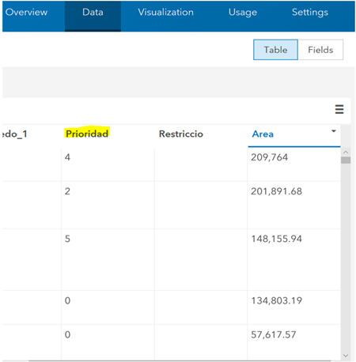The width and height of the screenshot is (356, 362).
Task: Open the Settings tab
Action: (x=310, y=12)
